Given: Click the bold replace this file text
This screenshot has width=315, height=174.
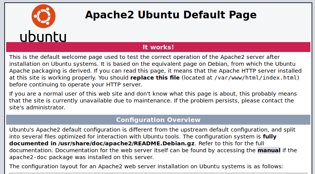Looking at the screenshot, I should click(155, 78).
